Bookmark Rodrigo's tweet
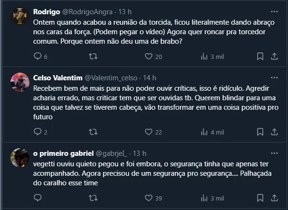The height and width of the screenshot is (210, 288). 260,57
